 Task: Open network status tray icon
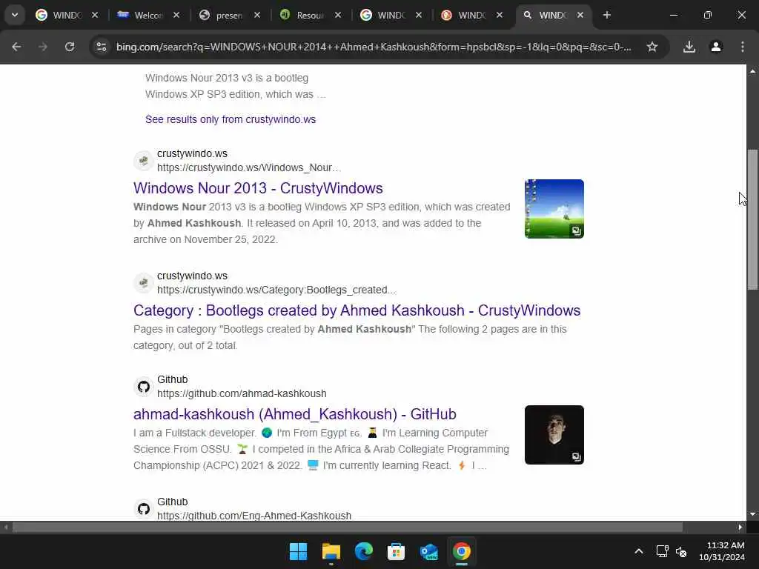coord(662,551)
